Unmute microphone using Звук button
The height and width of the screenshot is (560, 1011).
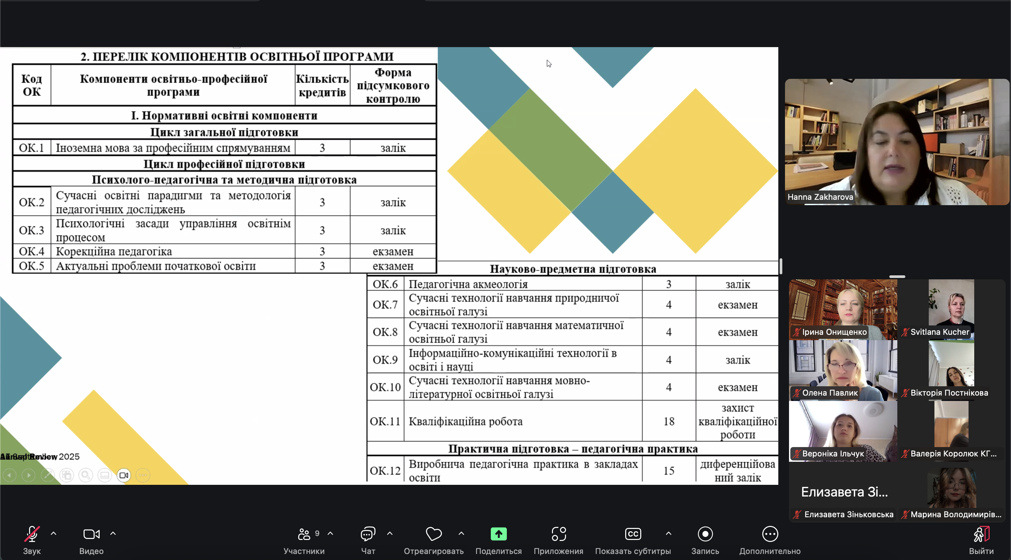click(x=32, y=534)
